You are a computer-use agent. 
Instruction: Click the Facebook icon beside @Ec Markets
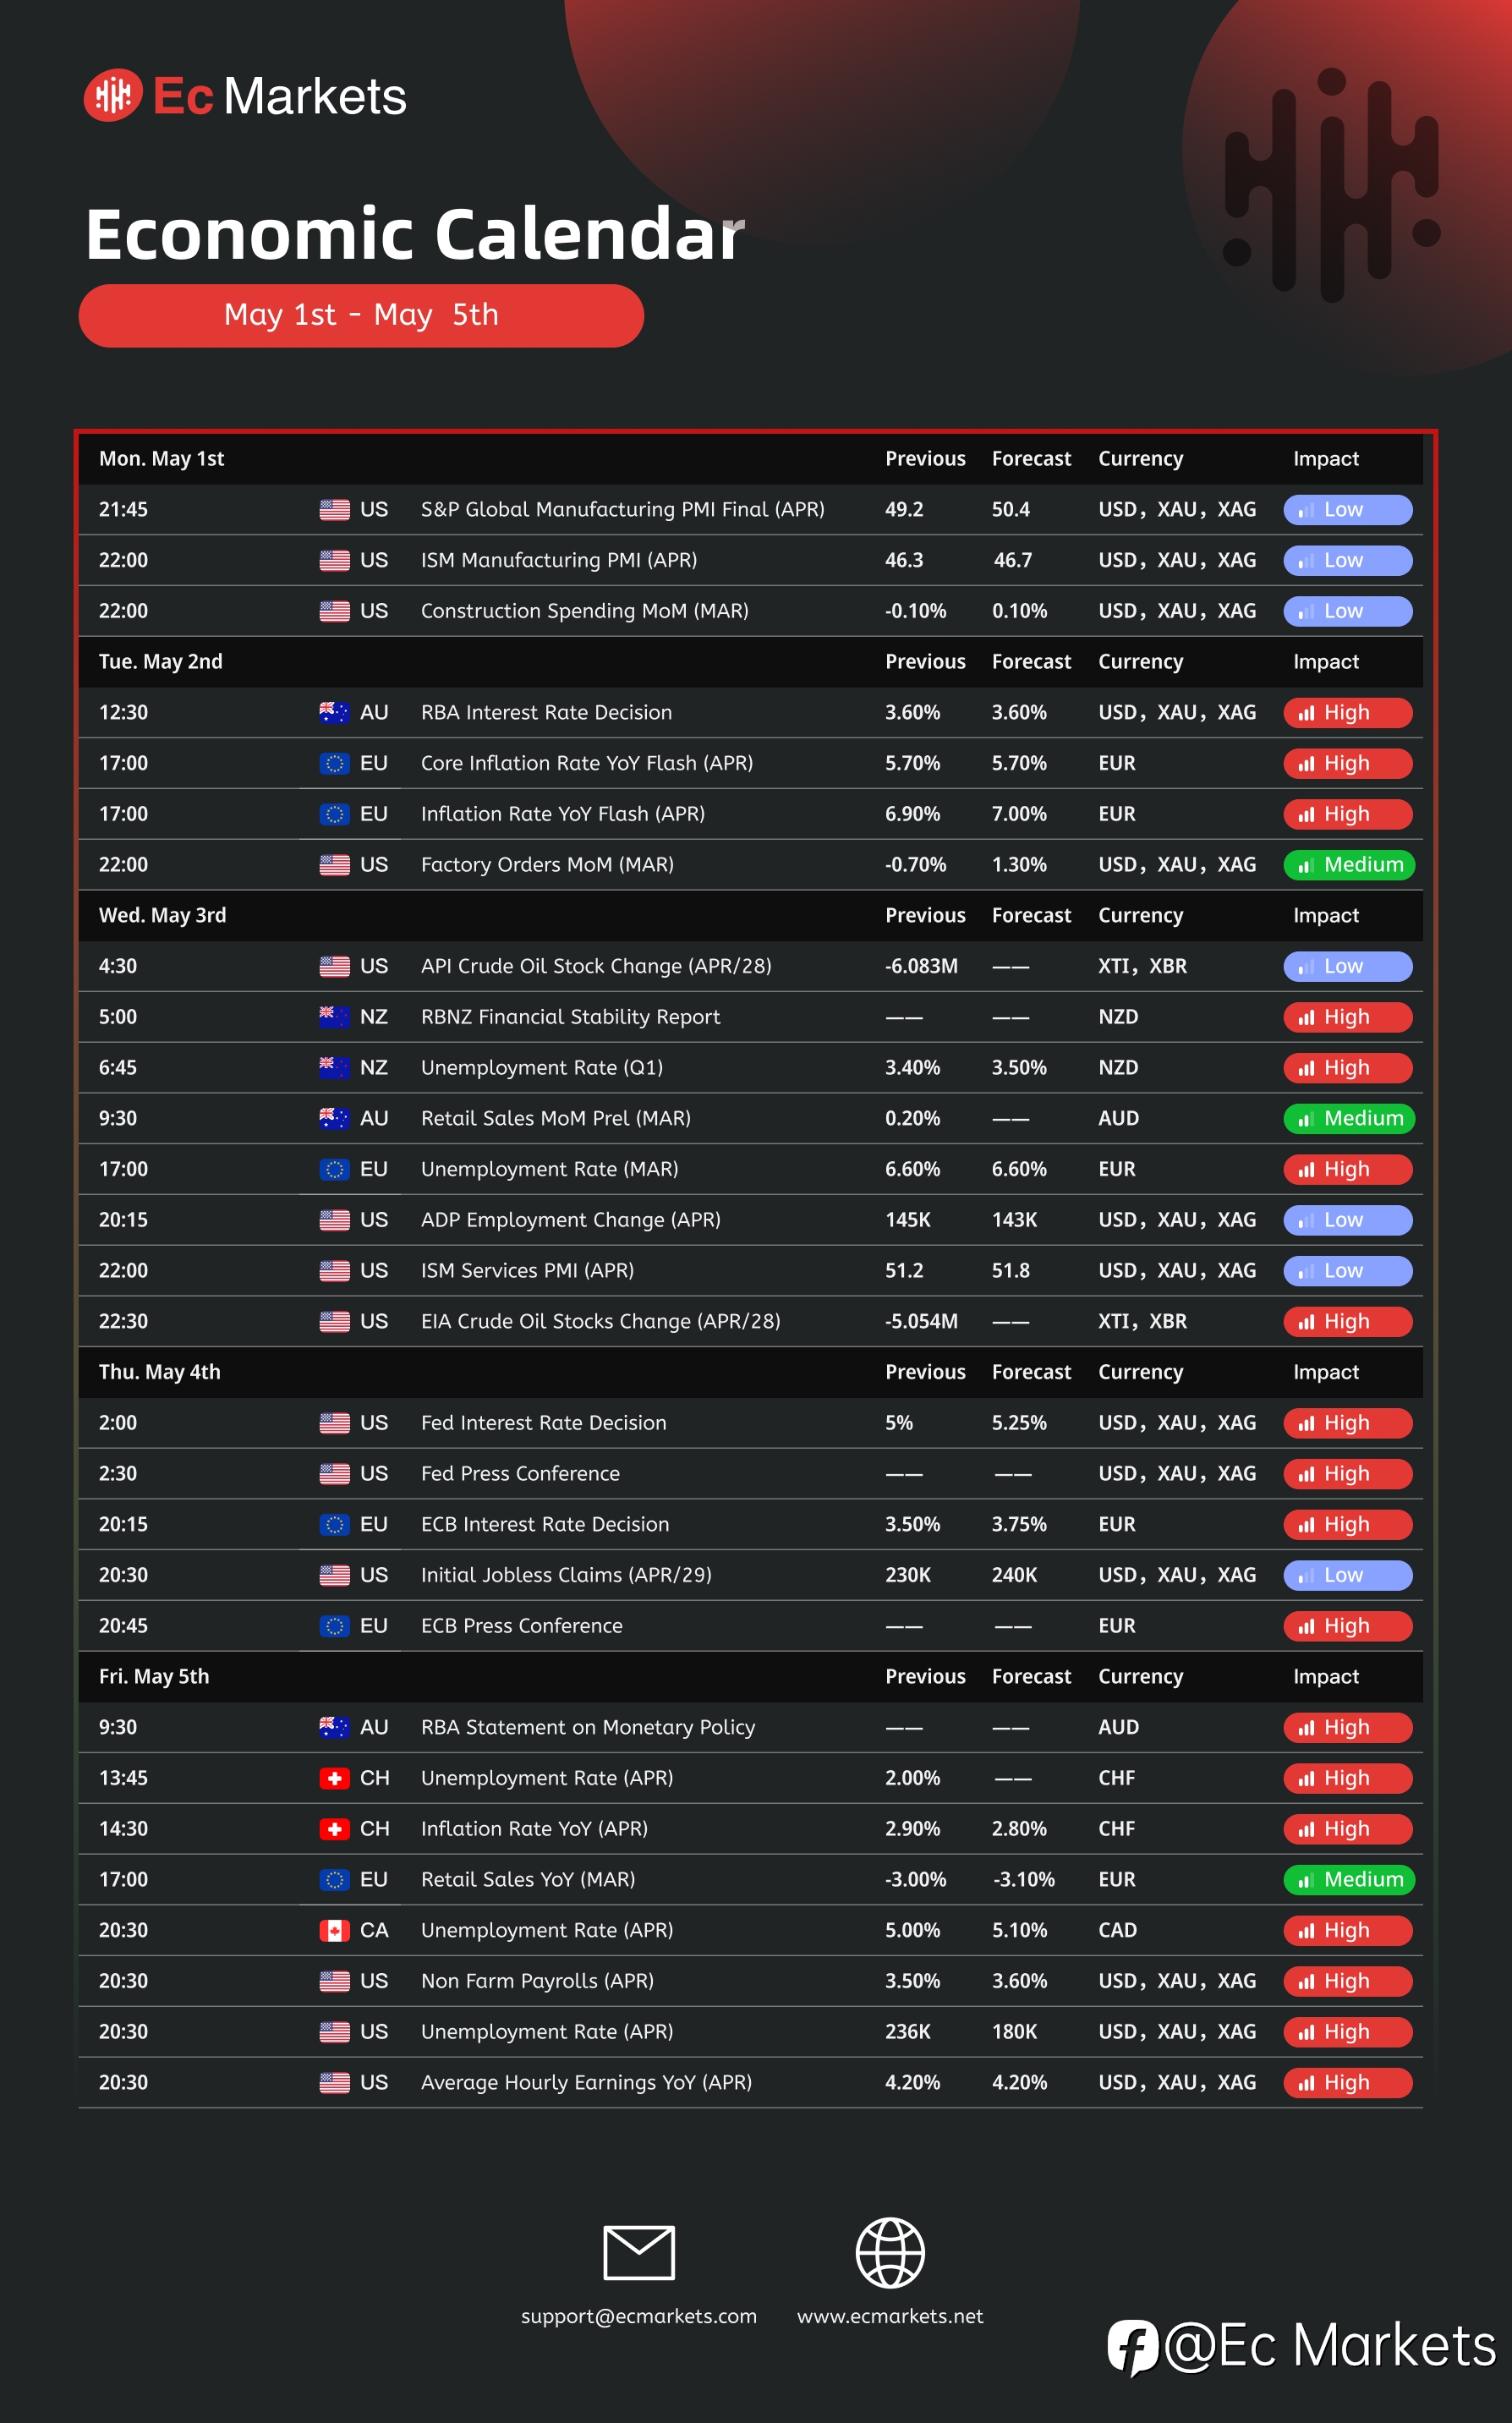1133,2347
